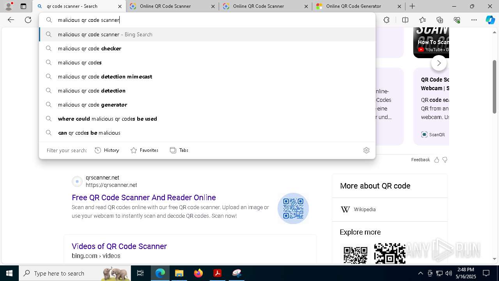Click taskbar 'Type here to search' box

(75, 273)
